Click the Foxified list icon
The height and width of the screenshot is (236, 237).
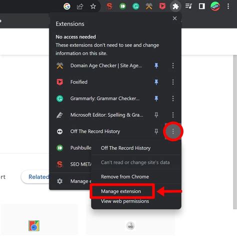point(59,82)
